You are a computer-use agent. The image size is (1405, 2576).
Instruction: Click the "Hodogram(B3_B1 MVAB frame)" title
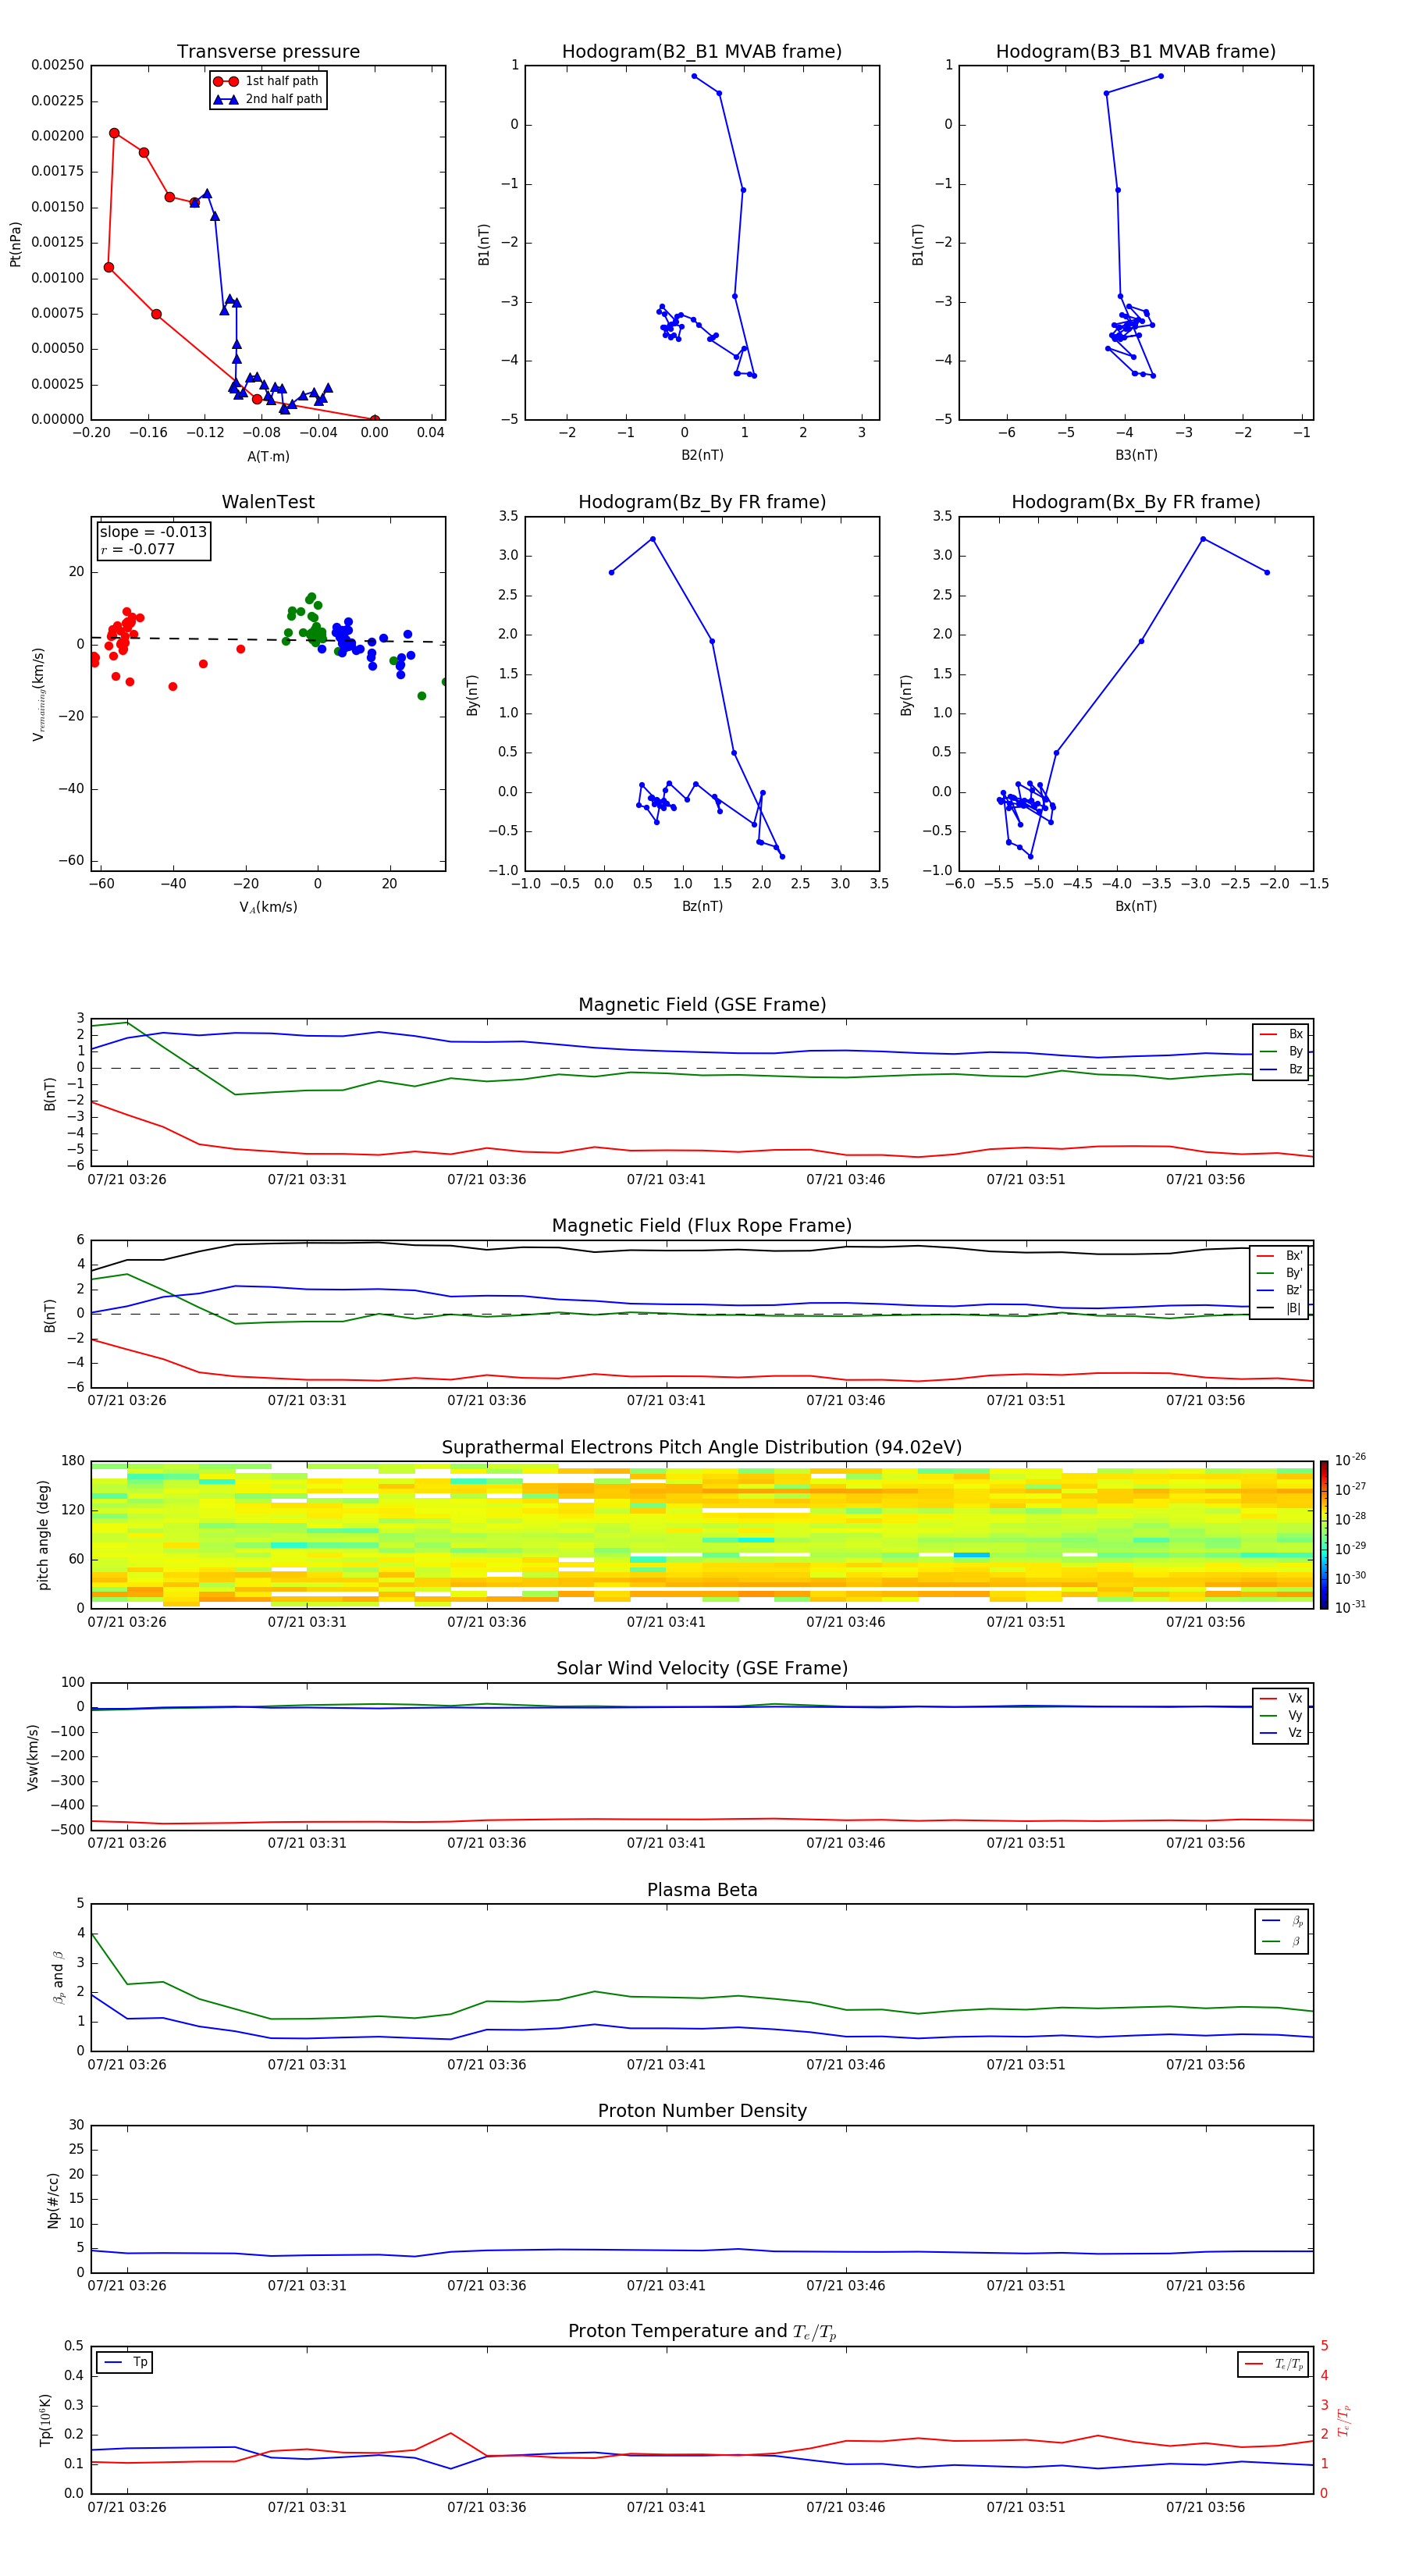1136,52
